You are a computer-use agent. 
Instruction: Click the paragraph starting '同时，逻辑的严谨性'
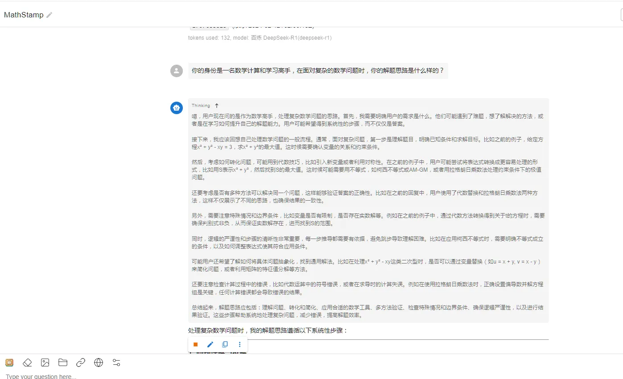(x=368, y=243)
